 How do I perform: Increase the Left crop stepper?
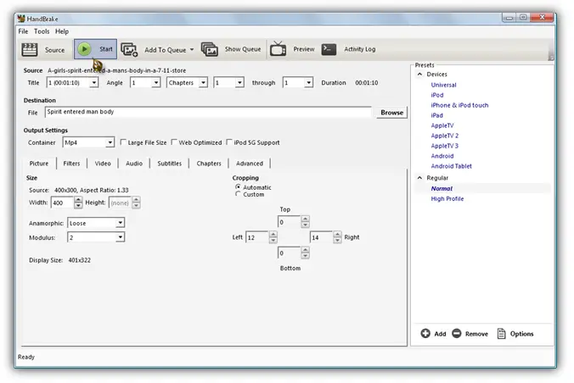tap(273, 234)
